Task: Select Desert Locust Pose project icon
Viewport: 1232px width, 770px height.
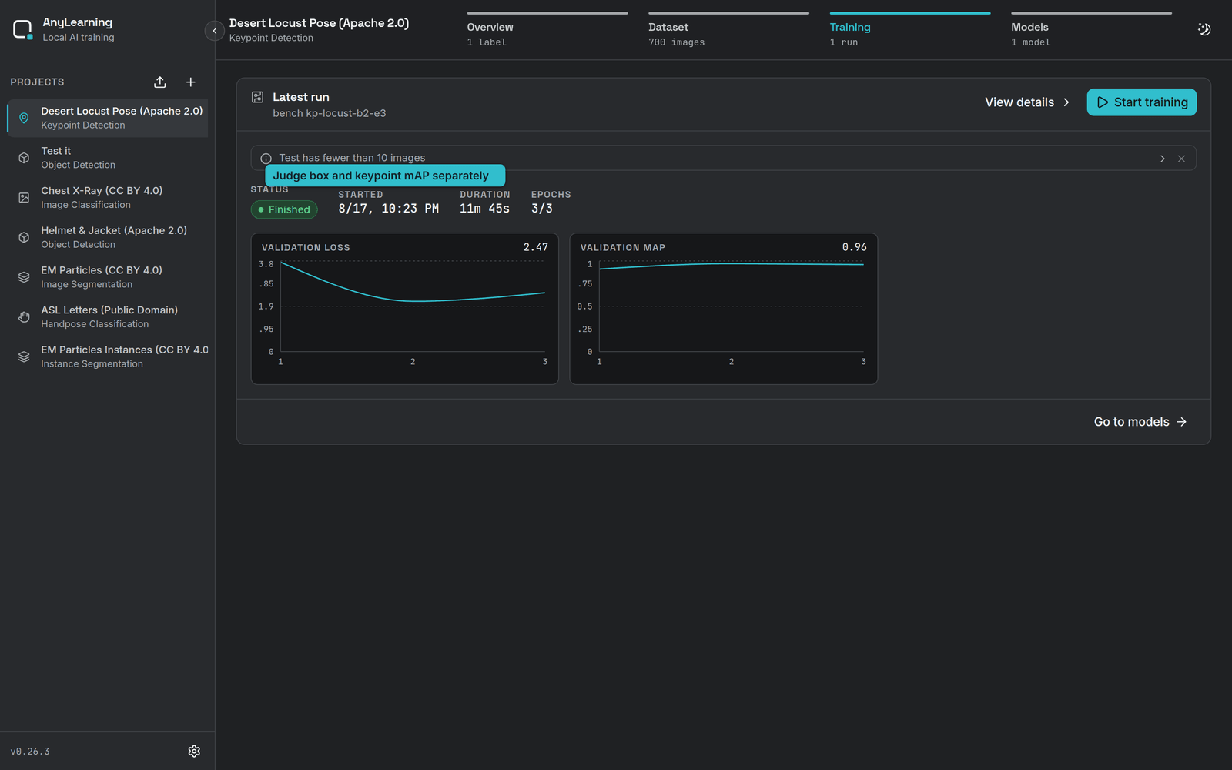Action: coord(24,118)
